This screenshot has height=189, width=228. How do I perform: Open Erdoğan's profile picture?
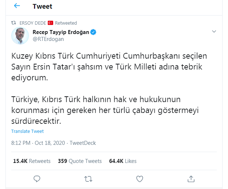20,35
